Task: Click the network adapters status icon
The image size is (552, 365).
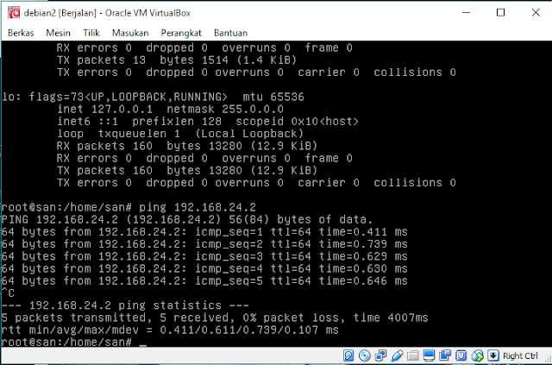Action: point(380,356)
